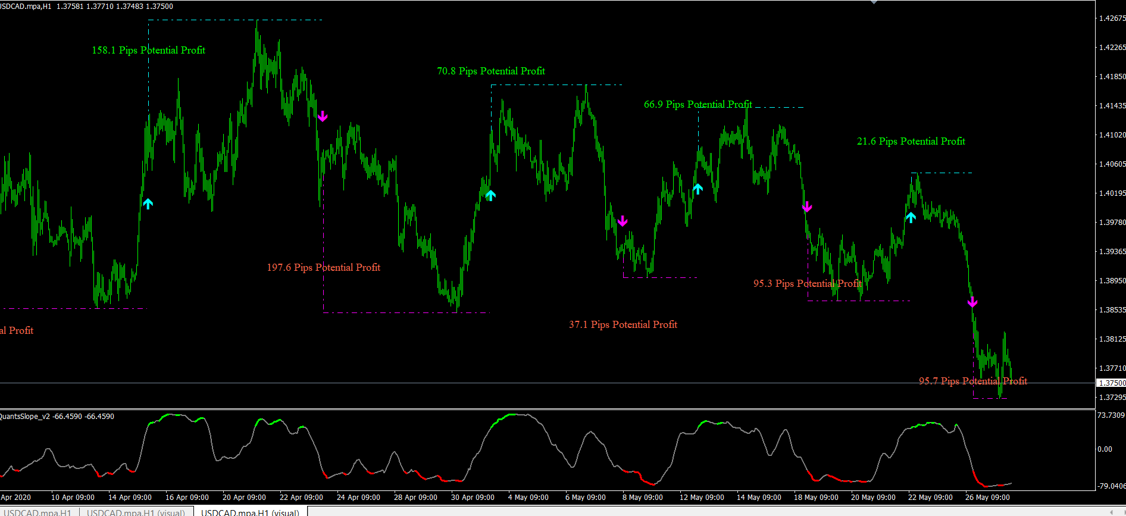The width and height of the screenshot is (1126, 516).
Task: Click magenta sell arrow above 37.1 Pips label
Action: pyautogui.click(x=623, y=221)
